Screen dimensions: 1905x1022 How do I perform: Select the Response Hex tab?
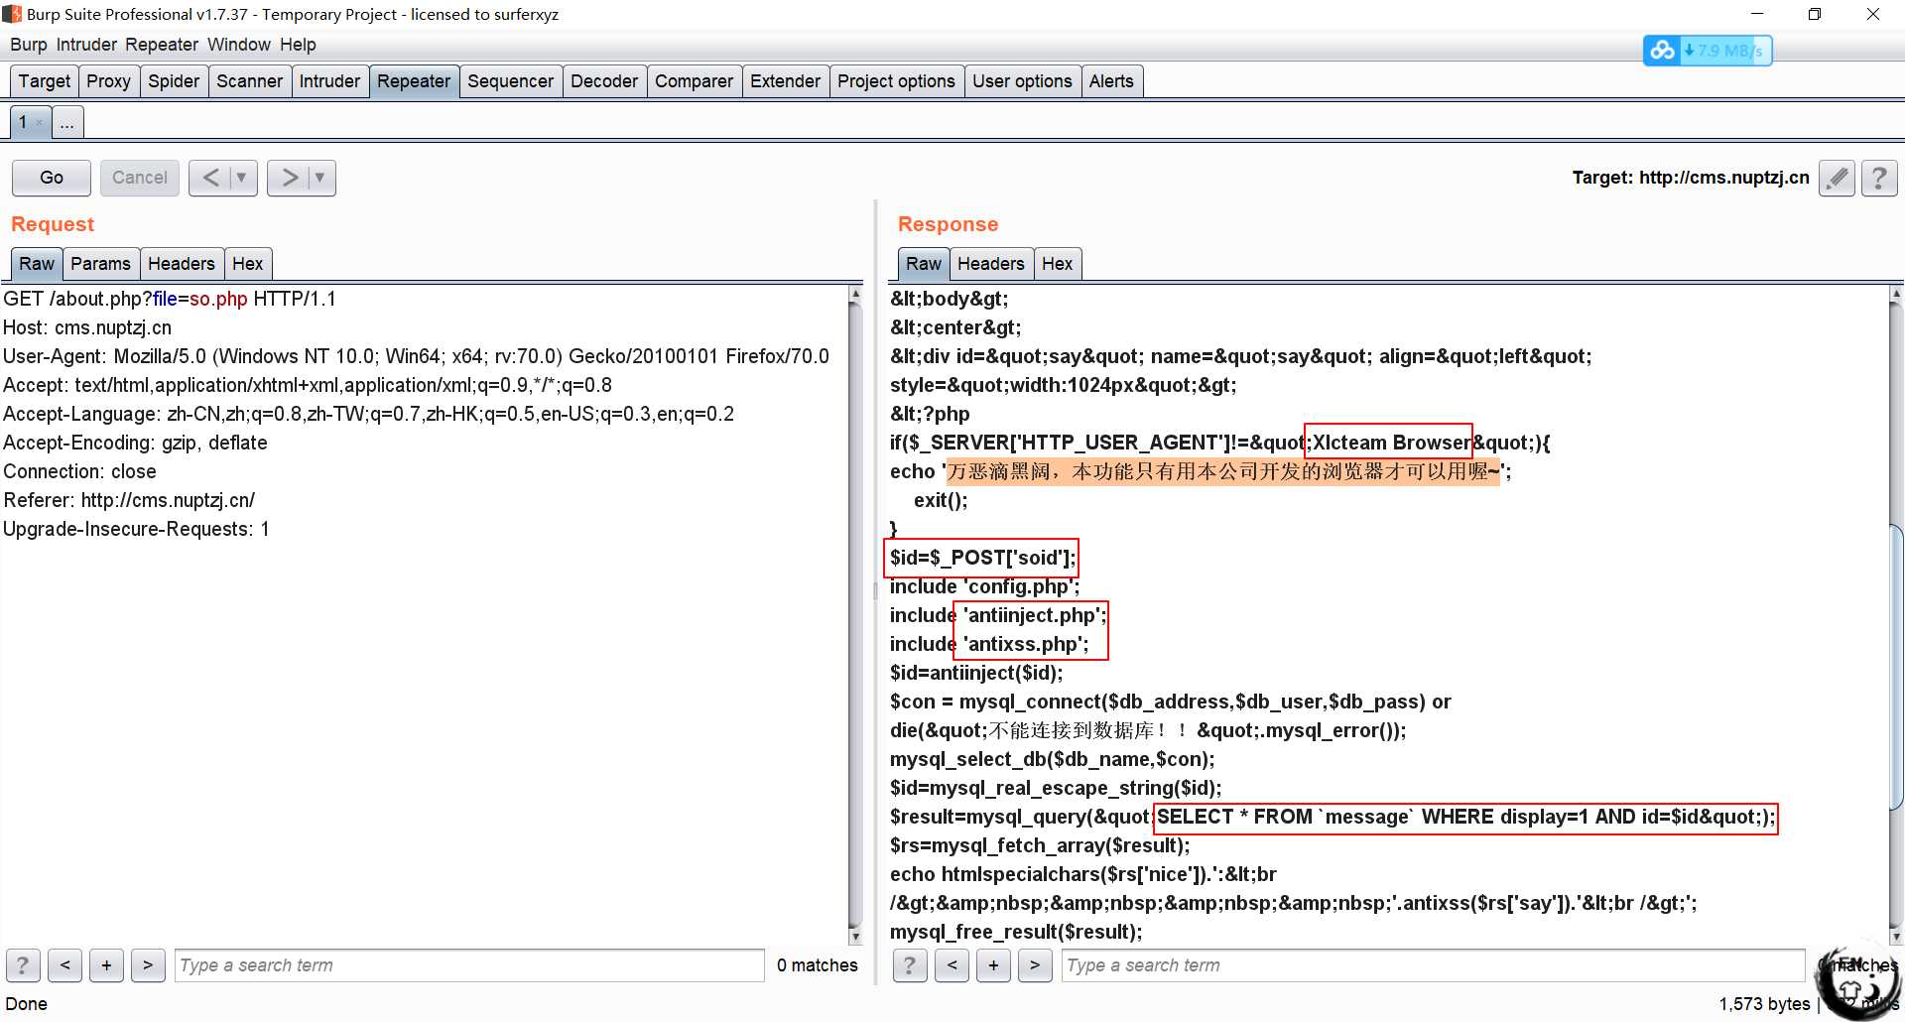pos(1058,264)
